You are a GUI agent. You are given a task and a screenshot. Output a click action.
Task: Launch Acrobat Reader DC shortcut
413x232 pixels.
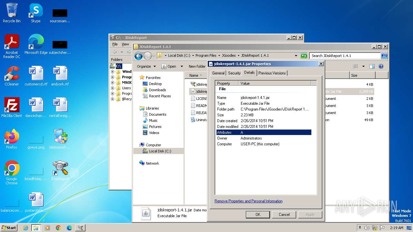coord(12,46)
